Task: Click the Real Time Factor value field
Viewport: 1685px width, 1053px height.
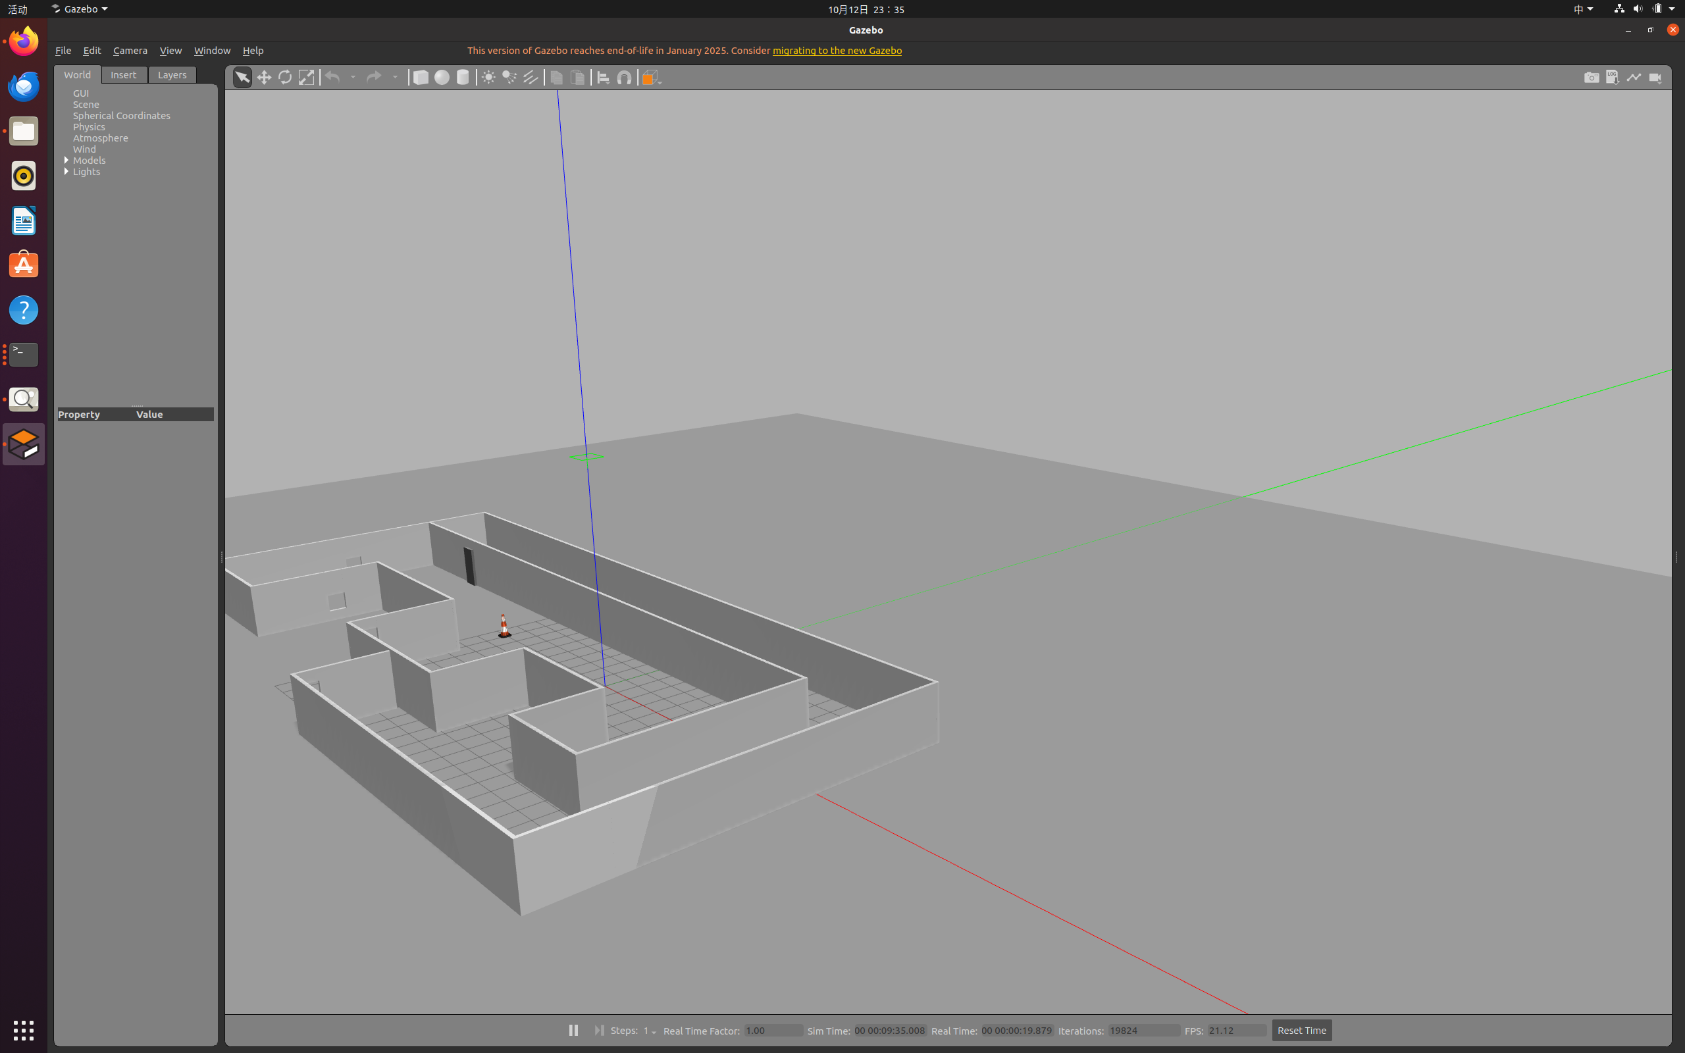Action: [x=773, y=1031]
